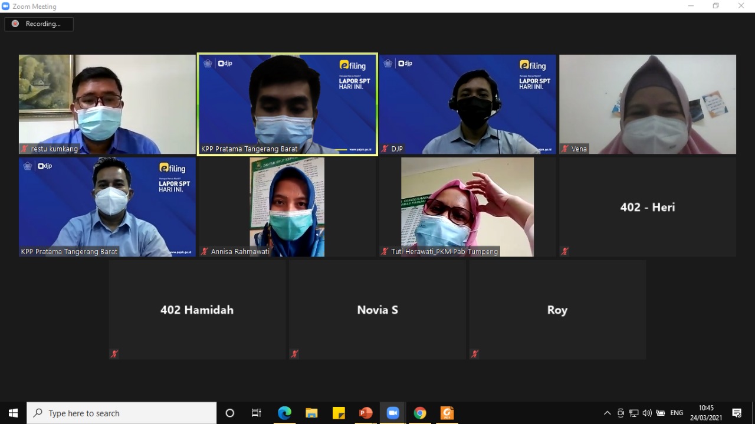Click the Recording indicator at top left
Screen dimensions: 755x424
click(x=39, y=24)
